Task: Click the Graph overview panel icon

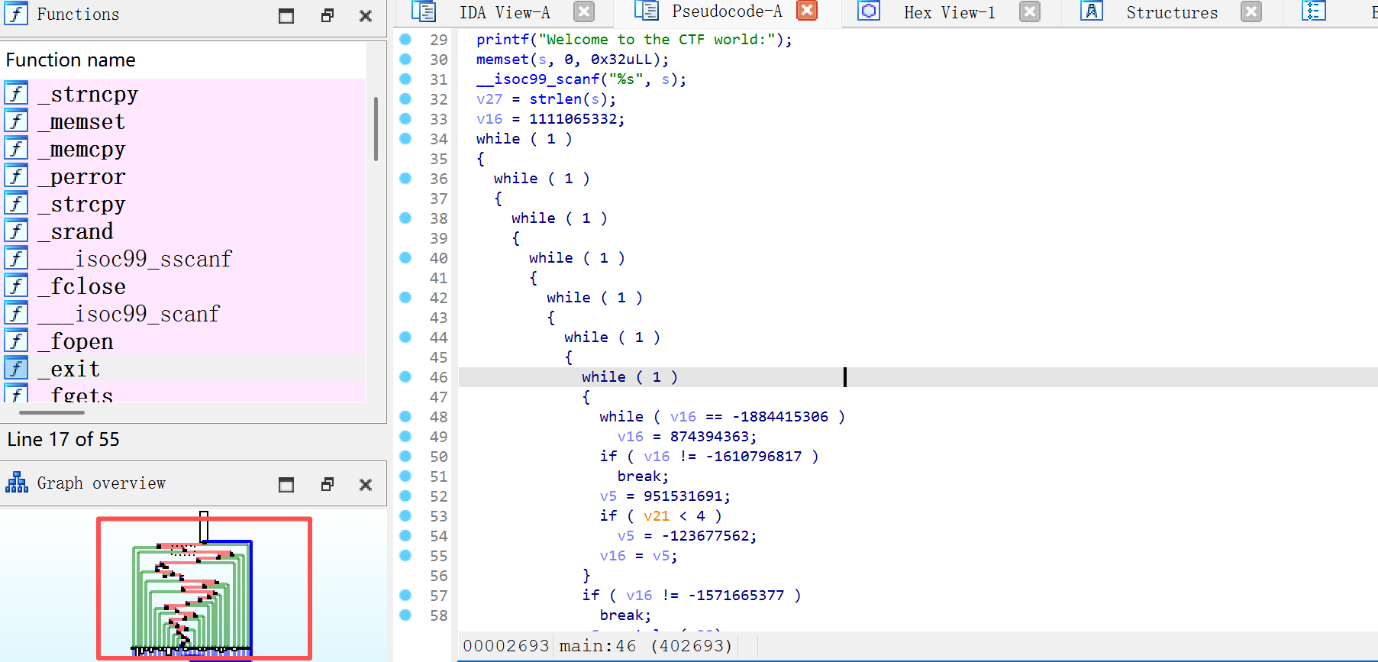Action: [17, 483]
